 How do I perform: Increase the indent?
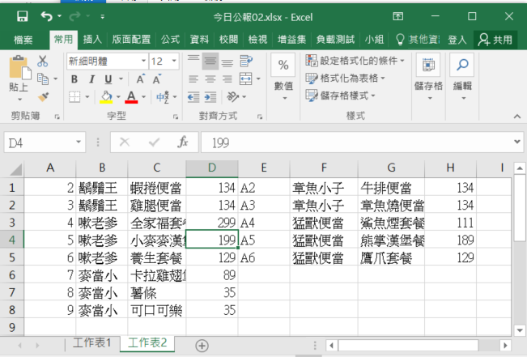210,97
